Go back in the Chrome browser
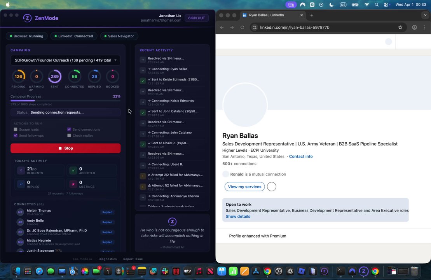This screenshot has height=280, width=431. (x=222, y=27)
